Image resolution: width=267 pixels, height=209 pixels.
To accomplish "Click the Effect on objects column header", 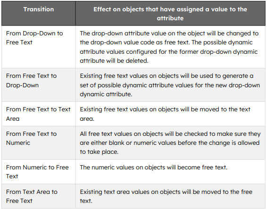I will (170, 14).
